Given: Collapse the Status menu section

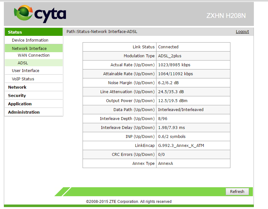Looking at the screenshot, I should click(x=15, y=32).
